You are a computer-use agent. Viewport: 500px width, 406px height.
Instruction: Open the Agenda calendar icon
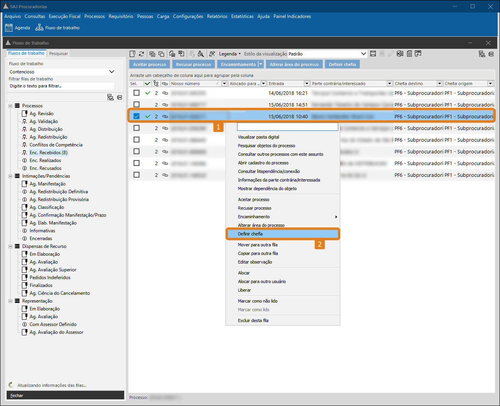point(9,28)
